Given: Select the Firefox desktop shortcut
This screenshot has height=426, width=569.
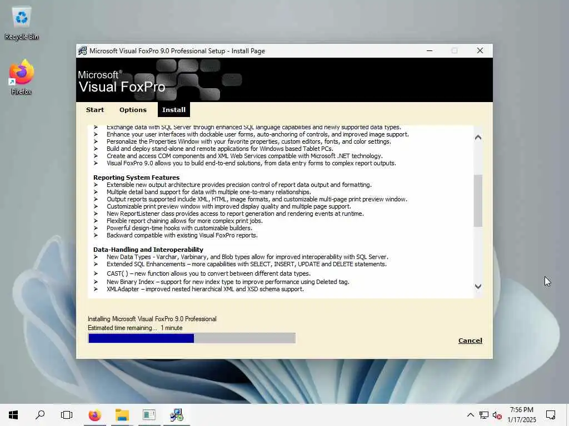Looking at the screenshot, I should pyautogui.click(x=22, y=78).
